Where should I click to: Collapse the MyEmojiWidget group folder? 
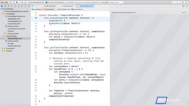coord(3,36)
